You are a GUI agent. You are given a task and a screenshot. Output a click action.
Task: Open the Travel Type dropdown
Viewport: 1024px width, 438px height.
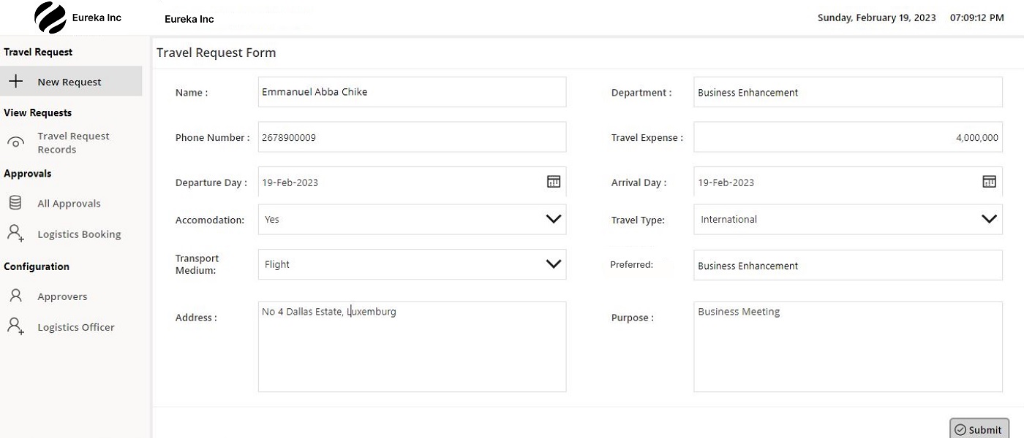click(990, 218)
